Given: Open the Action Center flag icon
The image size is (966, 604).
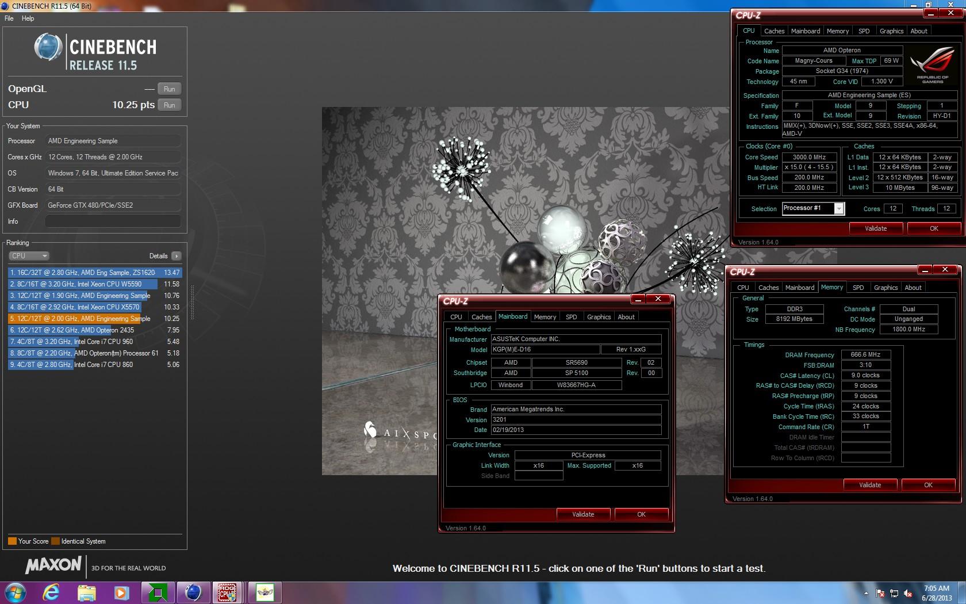Looking at the screenshot, I should (880, 593).
